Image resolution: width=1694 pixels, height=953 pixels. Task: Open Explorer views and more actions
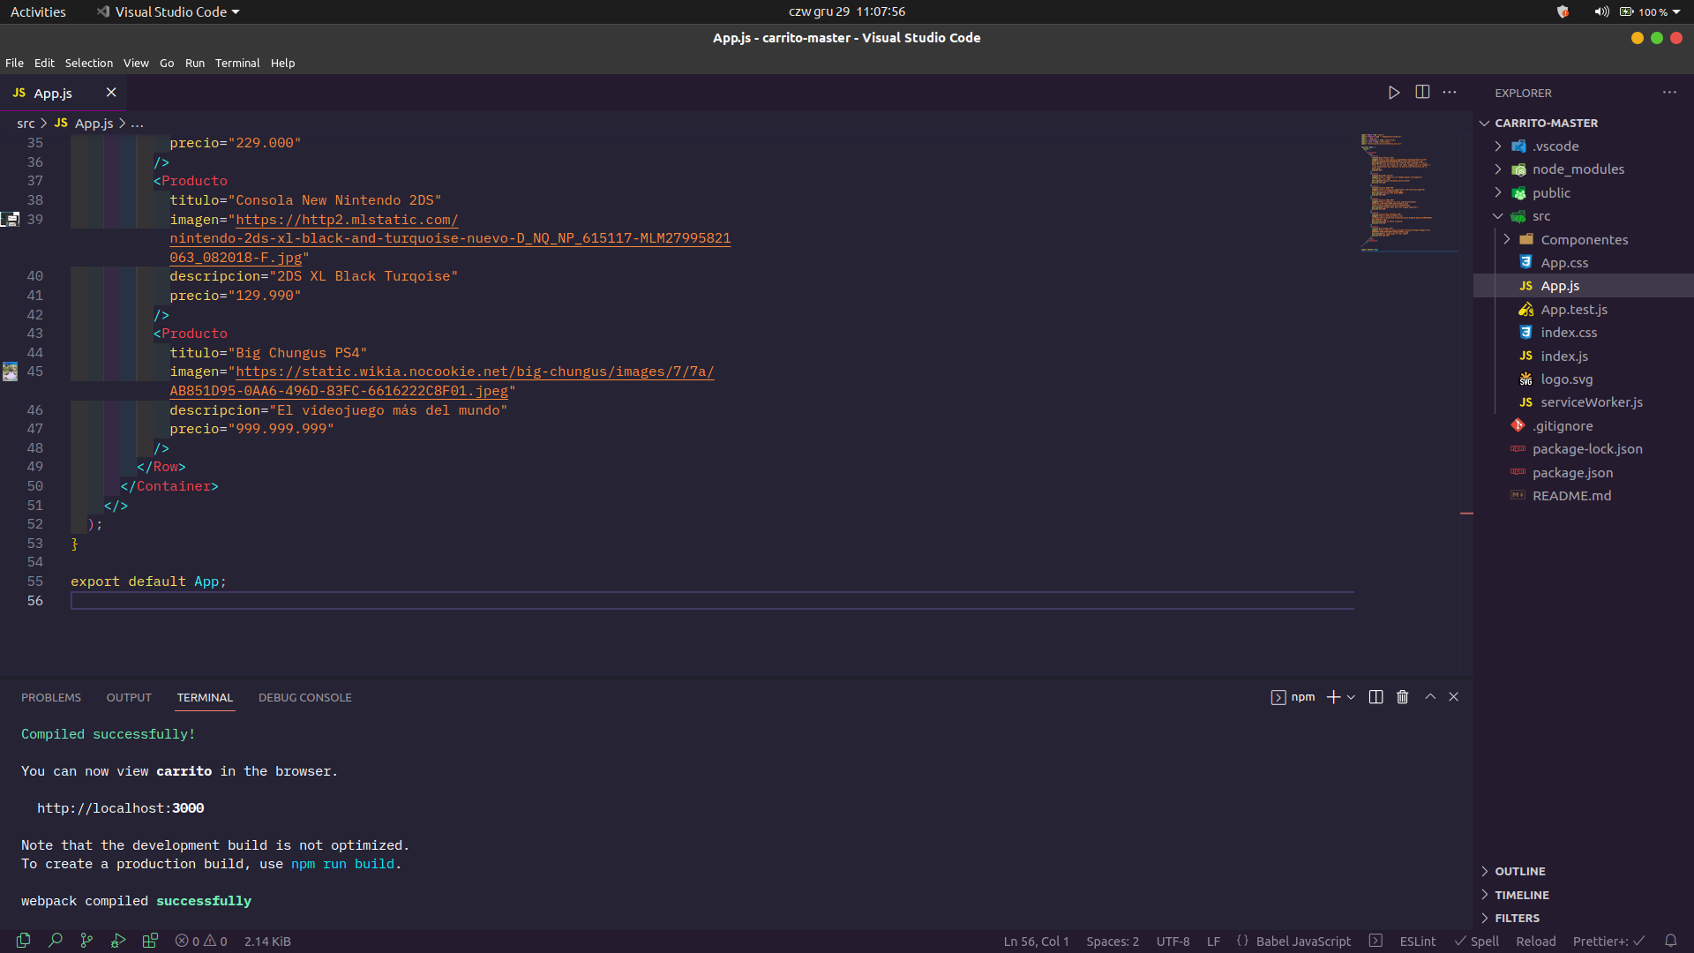[1669, 93]
